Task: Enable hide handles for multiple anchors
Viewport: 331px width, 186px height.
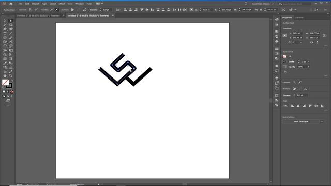Action: click(57, 10)
